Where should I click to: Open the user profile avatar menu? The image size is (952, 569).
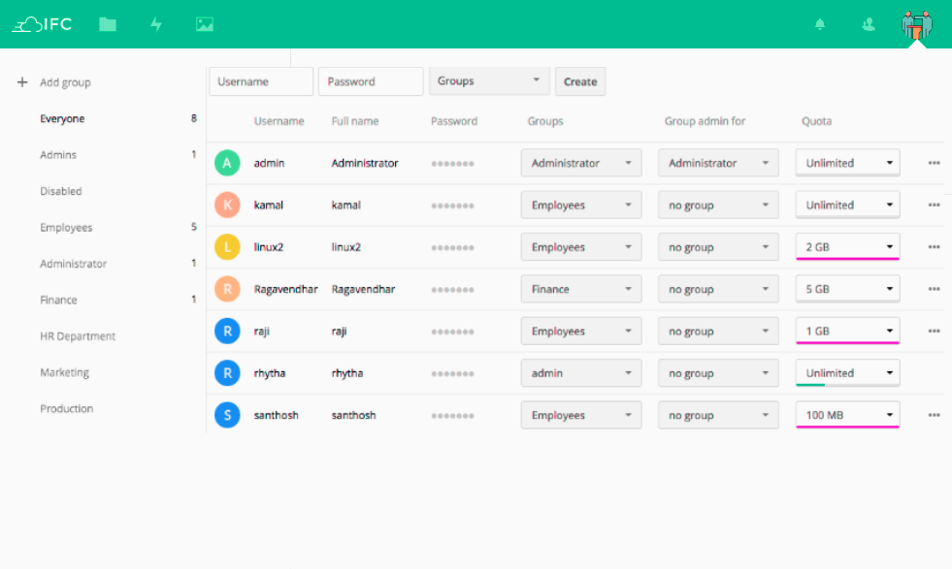916,24
